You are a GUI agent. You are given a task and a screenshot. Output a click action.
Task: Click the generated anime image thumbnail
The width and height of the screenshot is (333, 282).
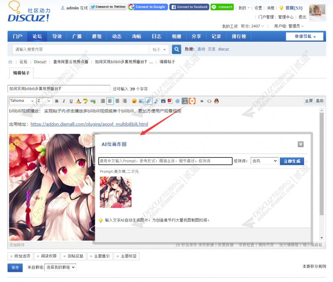pos(115,192)
